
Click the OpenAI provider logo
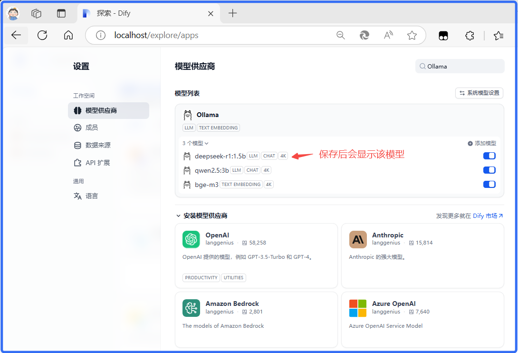point(191,239)
